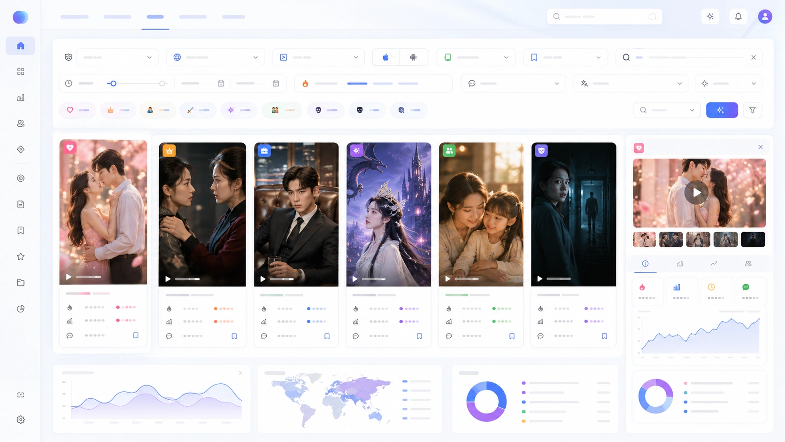The image size is (785, 442).
Task: Click the fire icon stat tile in detail panel
Action: pyautogui.click(x=646, y=291)
